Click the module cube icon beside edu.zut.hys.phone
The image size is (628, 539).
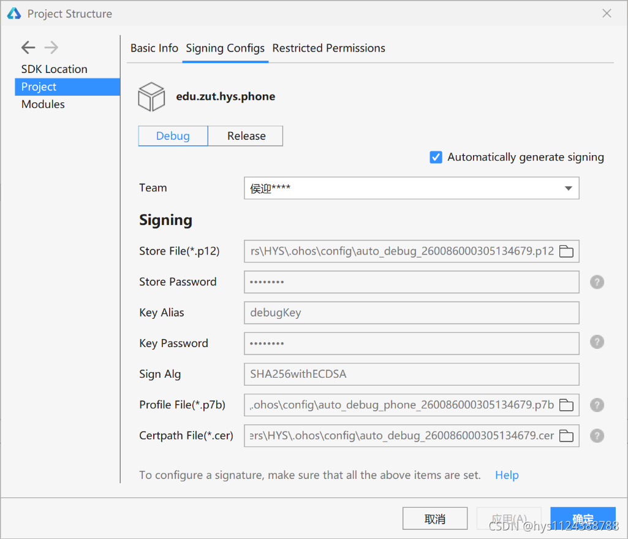[151, 97]
